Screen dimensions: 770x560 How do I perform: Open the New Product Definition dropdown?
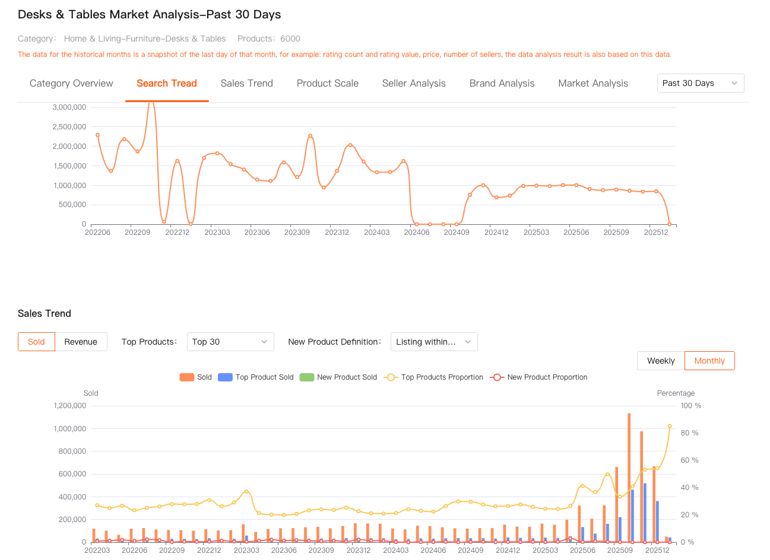tap(433, 342)
